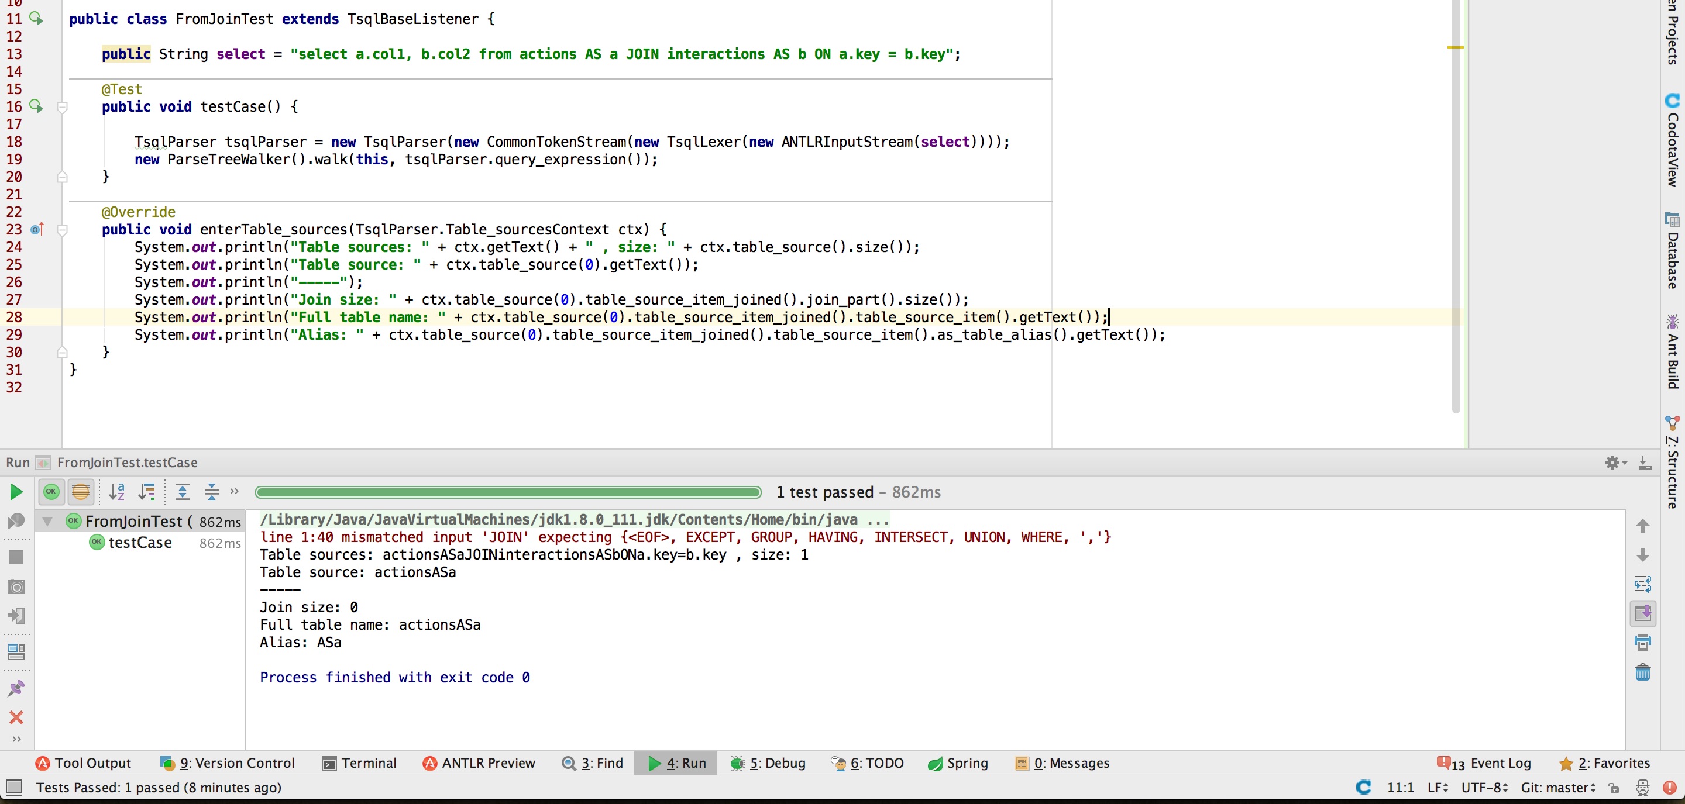Rerun the FromJoinTest run configuration
The image size is (1685, 804).
[x=16, y=492]
